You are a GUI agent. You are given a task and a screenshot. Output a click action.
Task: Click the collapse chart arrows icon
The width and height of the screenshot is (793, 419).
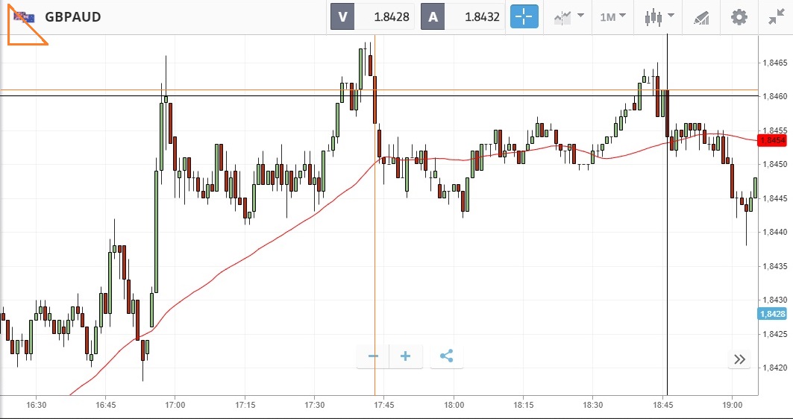click(x=775, y=16)
